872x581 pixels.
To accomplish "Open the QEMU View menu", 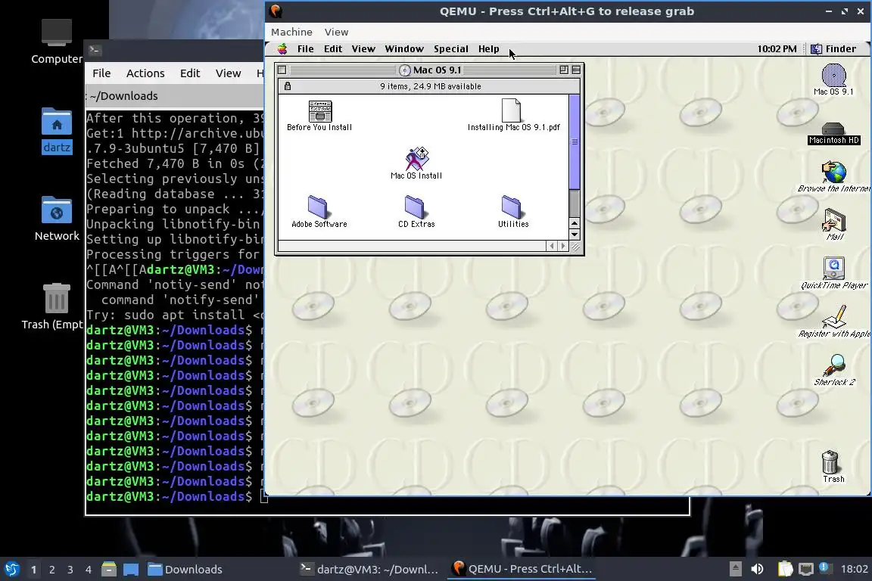I will coord(336,33).
